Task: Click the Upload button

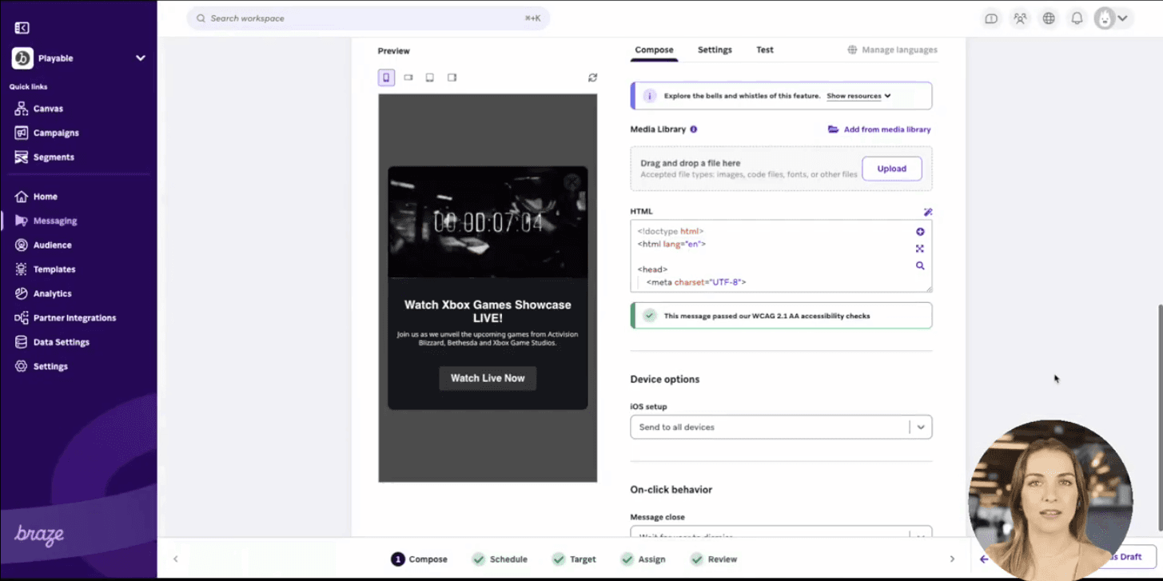Action: coord(891,169)
